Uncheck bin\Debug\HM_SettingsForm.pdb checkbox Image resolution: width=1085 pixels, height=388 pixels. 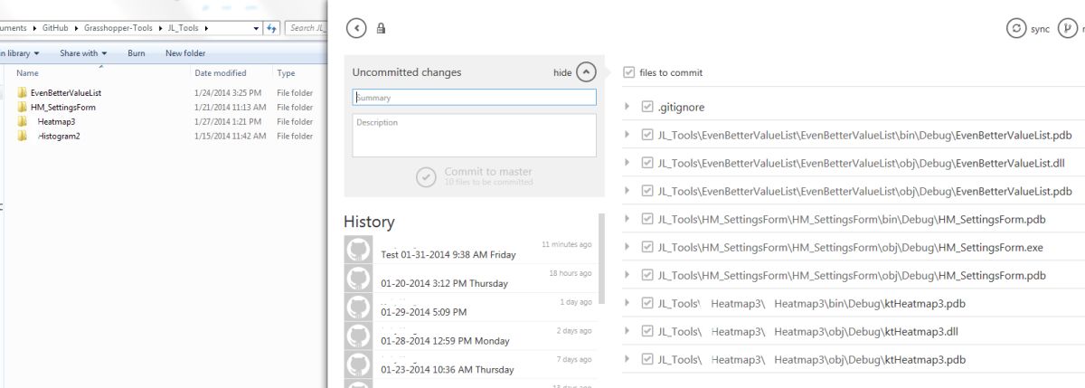(x=646, y=219)
